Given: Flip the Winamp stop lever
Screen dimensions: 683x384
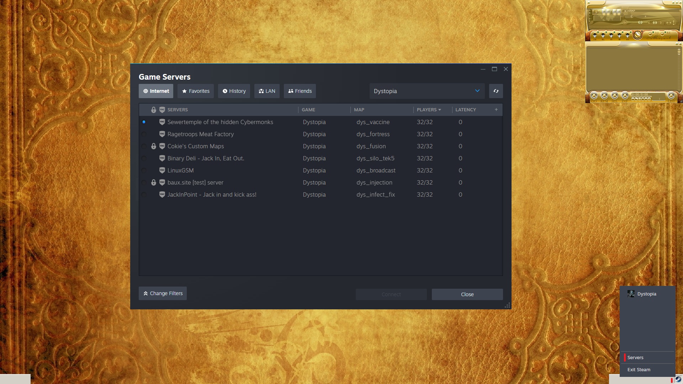Looking at the screenshot, I should (619, 35).
